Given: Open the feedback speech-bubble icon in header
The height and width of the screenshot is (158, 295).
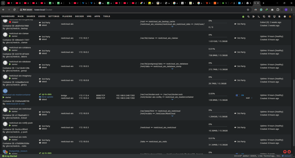Looking at the screenshot, I should (269, 16).
